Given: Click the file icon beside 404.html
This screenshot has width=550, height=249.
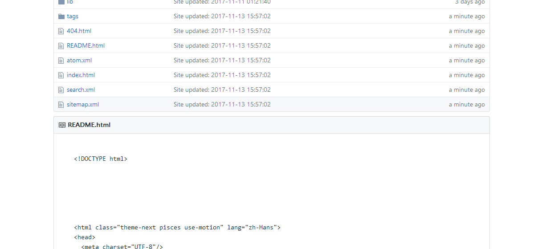Looking at the screenshot, I should tap(61, 31).
